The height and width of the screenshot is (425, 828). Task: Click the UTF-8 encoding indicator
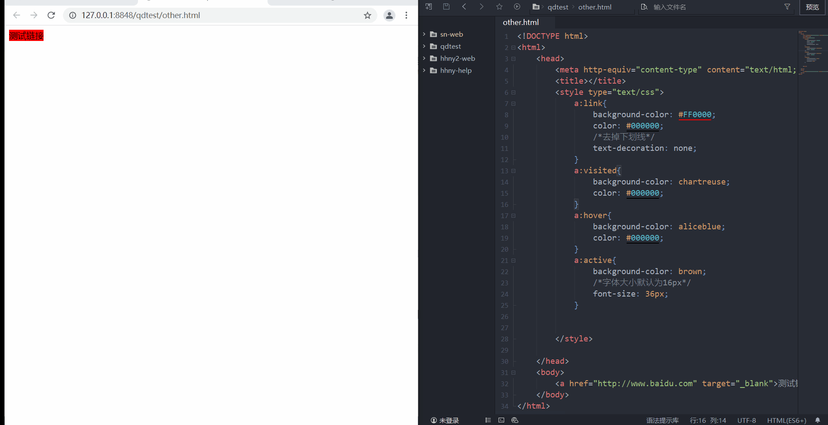pos(746,420)
